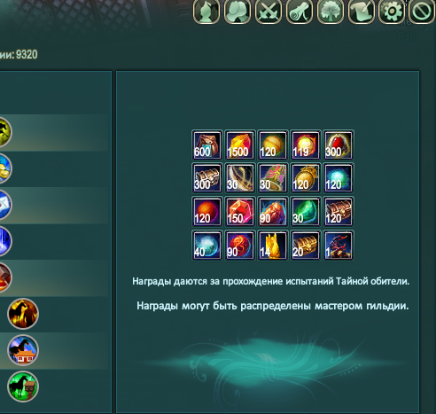Open the knight character toolbar icon
The height and width of the screenshot is (414, 436).
pyautogui.click(x=206, y=12)
